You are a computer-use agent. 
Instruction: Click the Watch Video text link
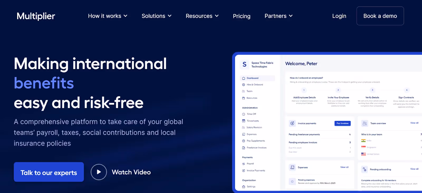[x=131, y=172]
